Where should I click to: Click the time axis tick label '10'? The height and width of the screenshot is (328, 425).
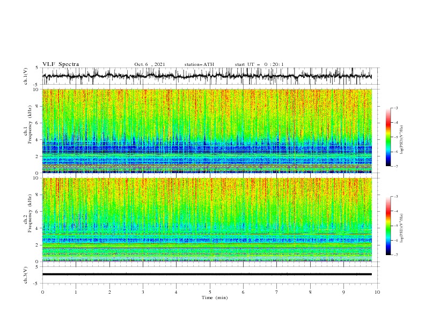pos(377,292)
